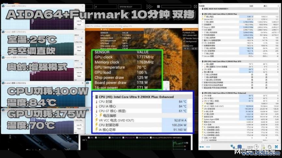
Task: Click the blue X close-sensors icon in HWiNFO
Action: pyautogui.click(x=276, y=147)
